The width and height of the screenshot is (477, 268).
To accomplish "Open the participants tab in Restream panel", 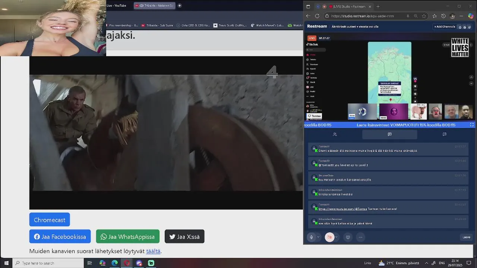I will click(335, 134).
